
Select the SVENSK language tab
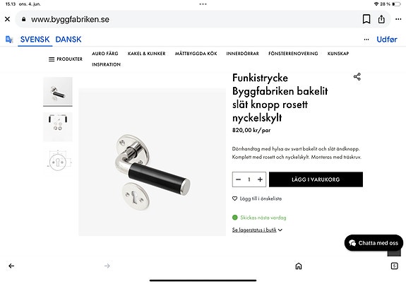tap(35, 40)
